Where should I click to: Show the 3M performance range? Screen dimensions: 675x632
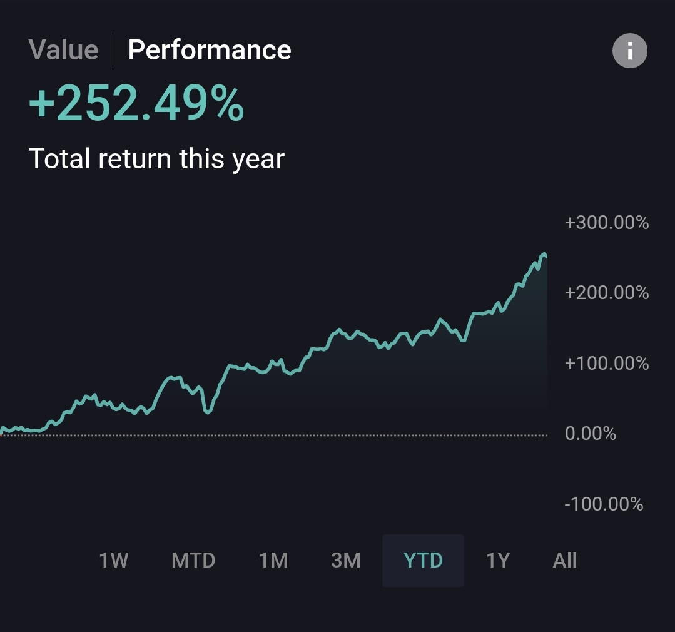click(x=346, y=560)
